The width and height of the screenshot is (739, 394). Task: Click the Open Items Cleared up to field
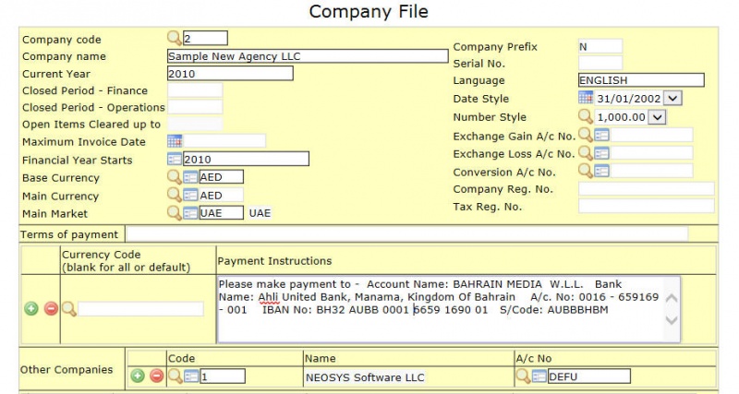click(x=195, y=125)
